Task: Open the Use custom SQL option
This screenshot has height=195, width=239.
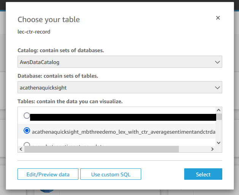Action: click(x=111, y=174)
